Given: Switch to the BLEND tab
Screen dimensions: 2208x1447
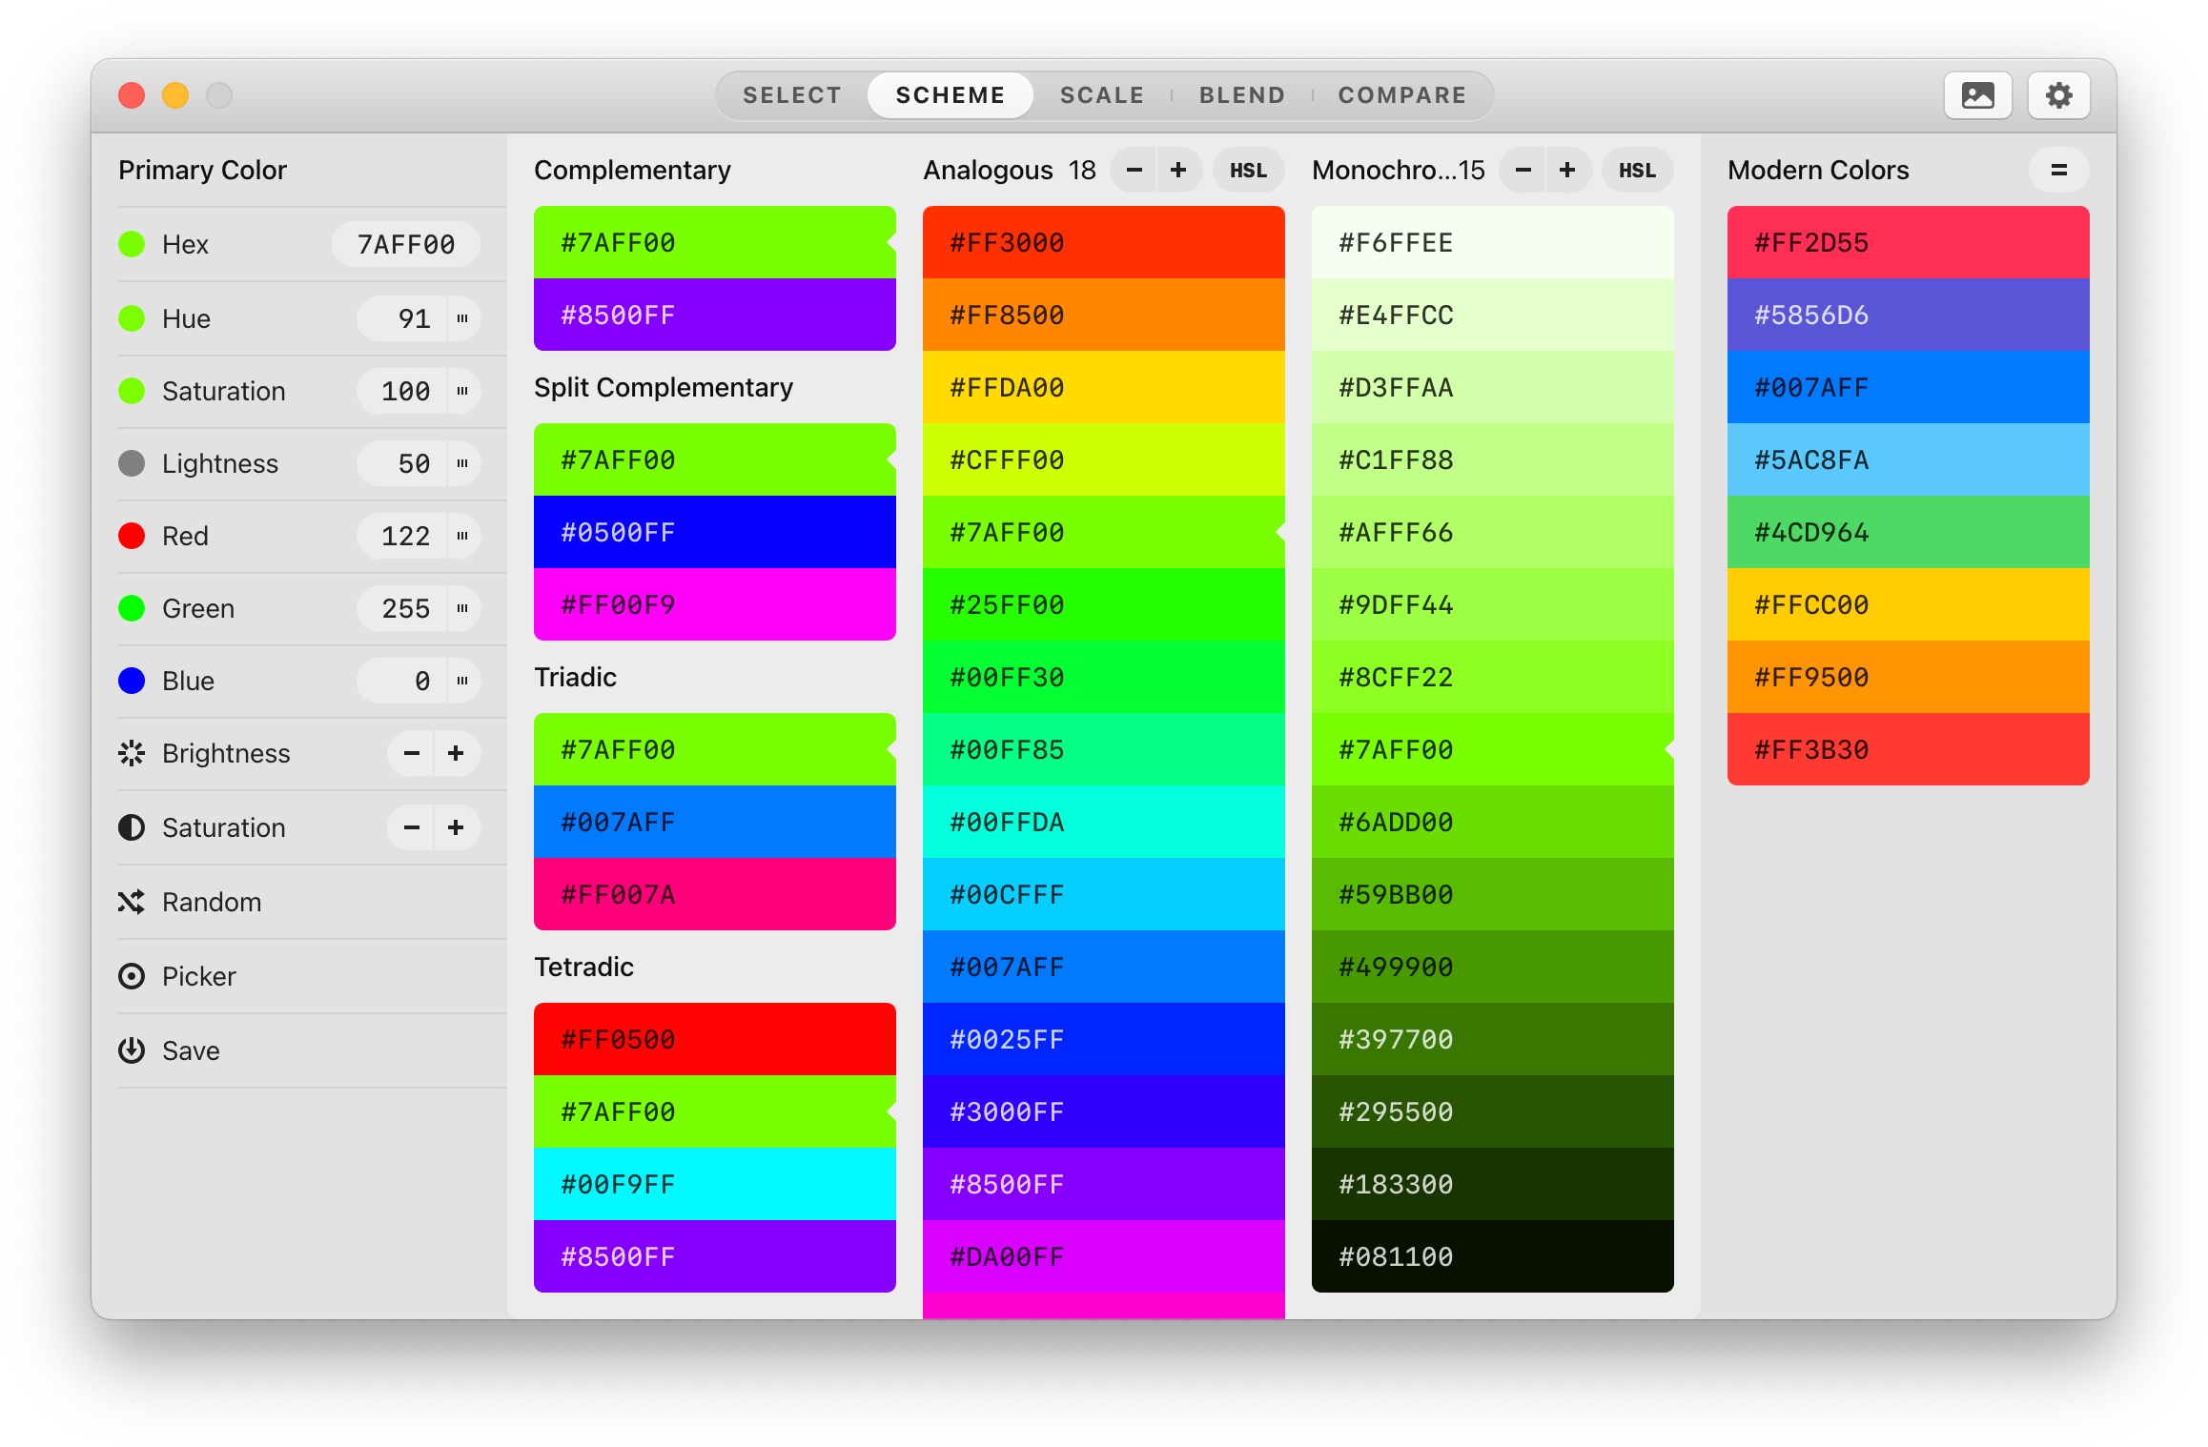Looking at the screenshot, I should tap(1242, 95).
